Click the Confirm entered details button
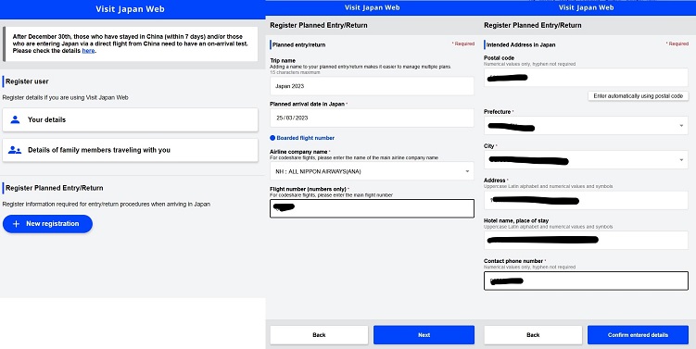Image resolution: width=696 pixels, height=349 pixels. pos(638,335)
